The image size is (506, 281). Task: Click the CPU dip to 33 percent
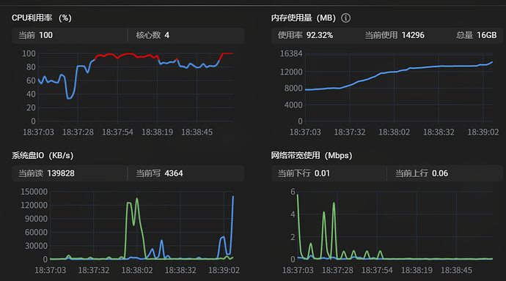[x=69, y=98]
